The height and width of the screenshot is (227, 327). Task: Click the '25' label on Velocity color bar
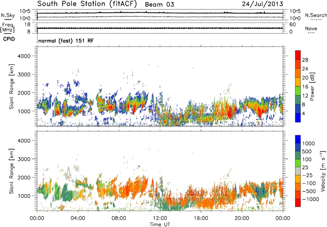click(x=305, y=168)
